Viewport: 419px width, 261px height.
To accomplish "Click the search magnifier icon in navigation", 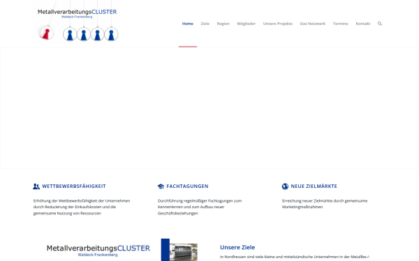I will [x=379, y=24].
